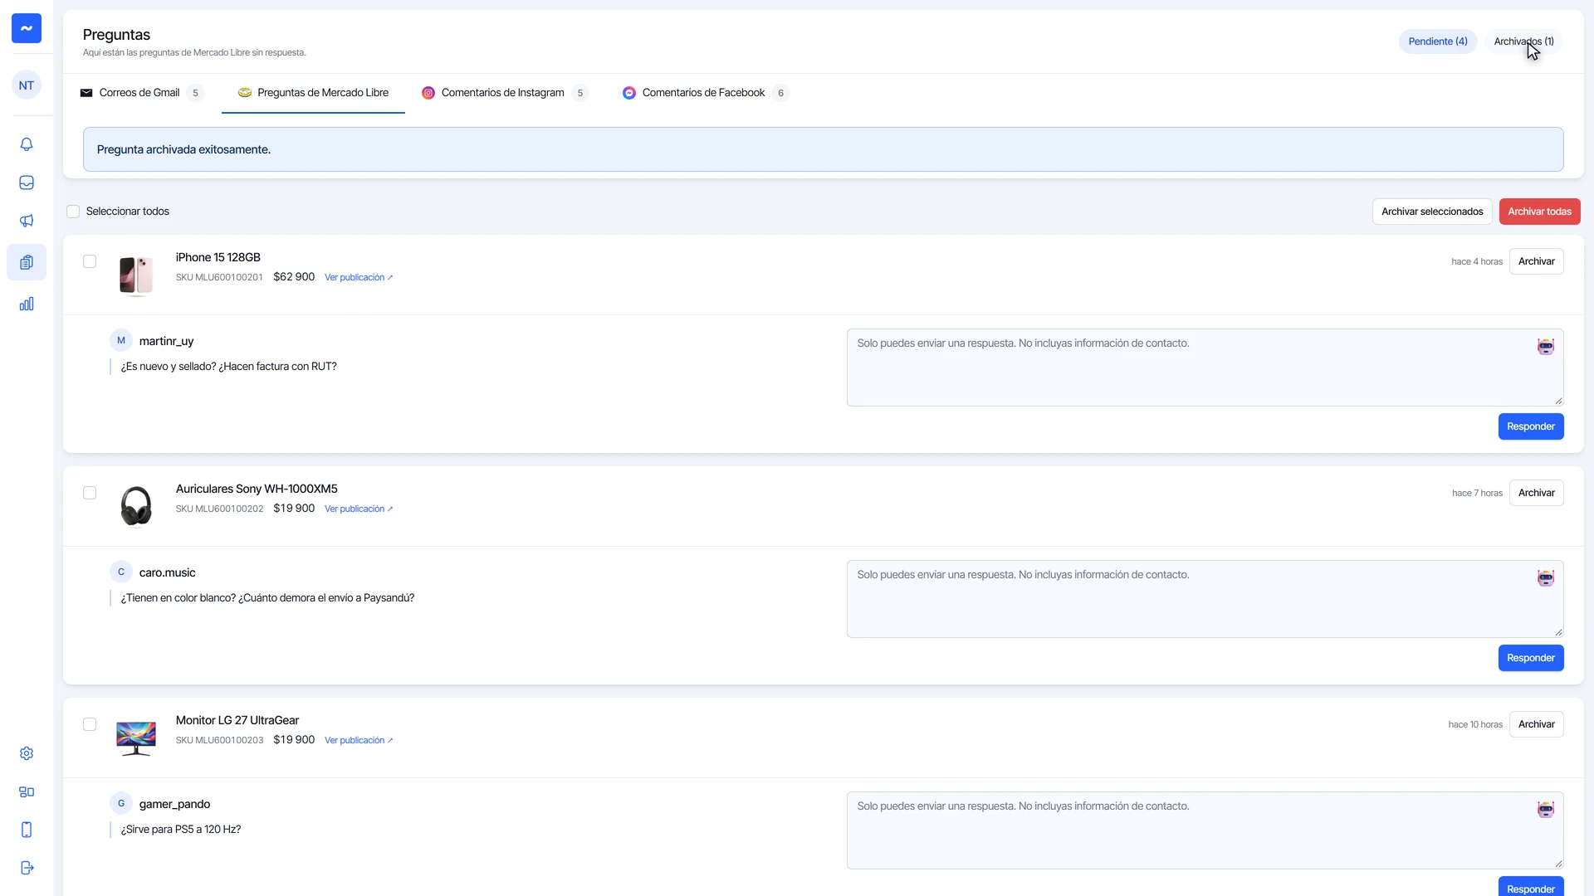Click the Sony headphones product thumbnail
This screenshot has width=1594, height=896.
tap(136, 506)
